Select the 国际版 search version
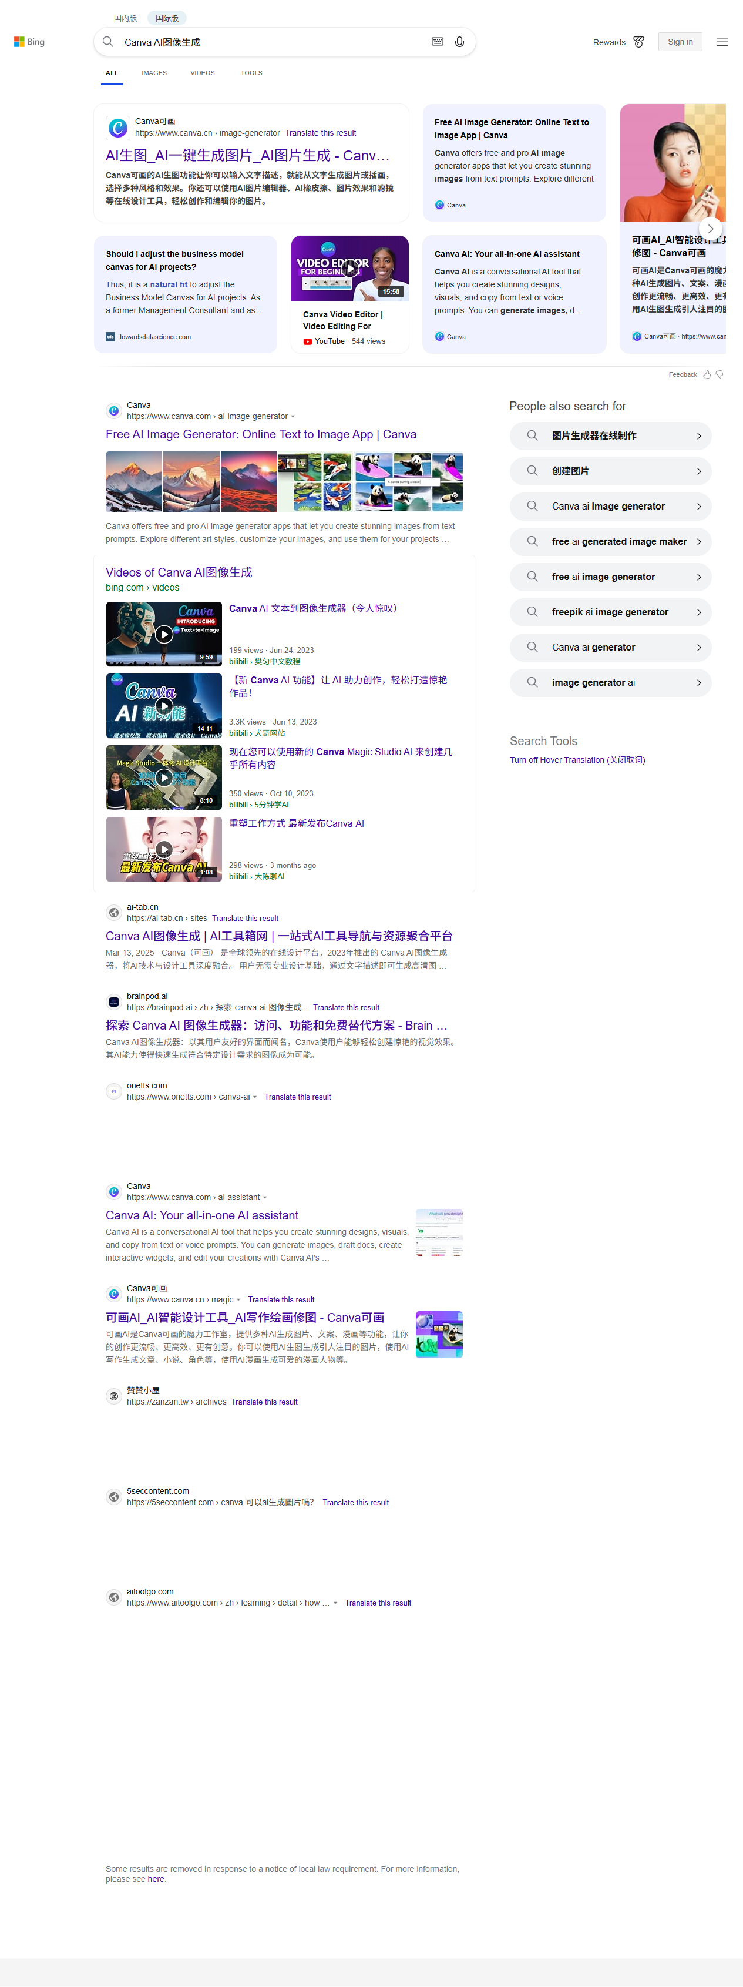Viewport: 743px width, 1987px height. pyautogui.click(x=166, y=18)
